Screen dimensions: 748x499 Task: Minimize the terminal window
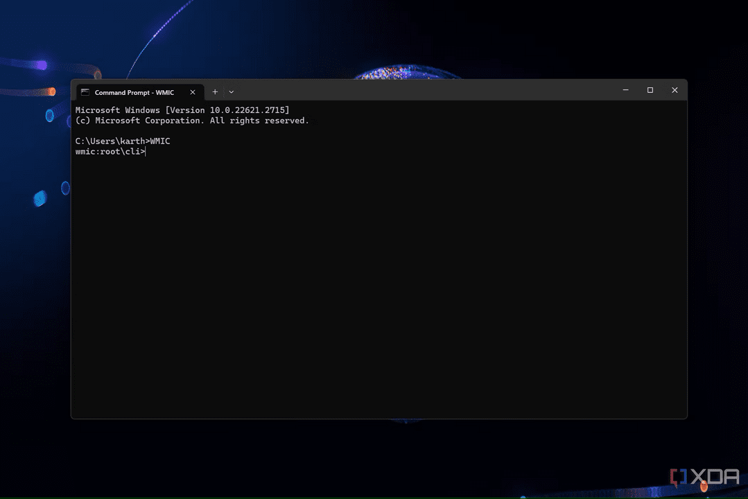[625, 90]
